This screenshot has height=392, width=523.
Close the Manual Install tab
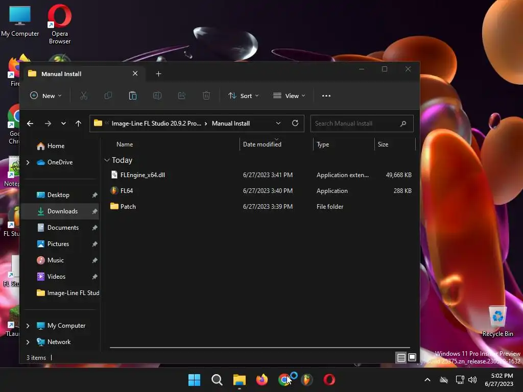coord(135,73)
